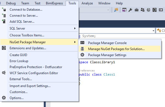Open Package Manager Settings
Image resolution: width=165 pixels, height=107 pixels.
(x=120, y=55)
